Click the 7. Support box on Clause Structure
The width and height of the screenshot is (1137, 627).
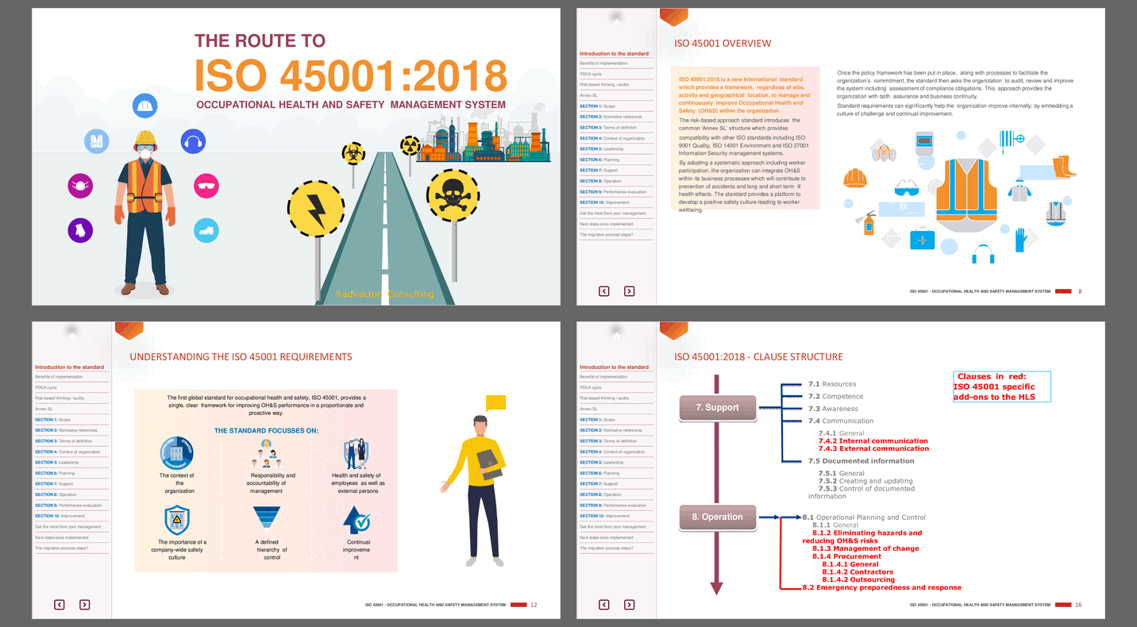(717, 408)
